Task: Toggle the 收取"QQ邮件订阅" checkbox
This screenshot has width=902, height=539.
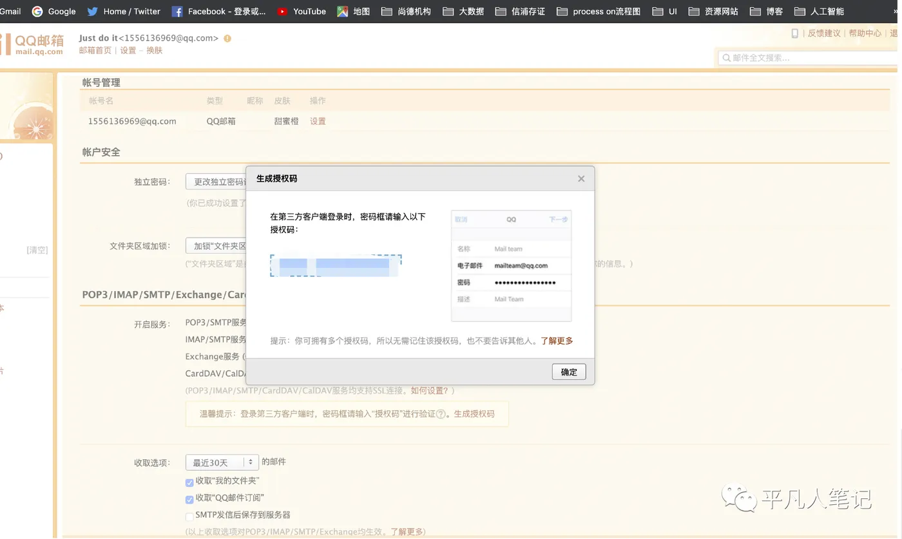Action: (x=189, y=500)
